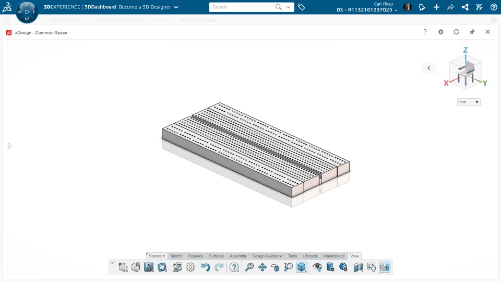Switch to the Sketch tab
This screenshot has width=501, height=282.
pos(176,256)
